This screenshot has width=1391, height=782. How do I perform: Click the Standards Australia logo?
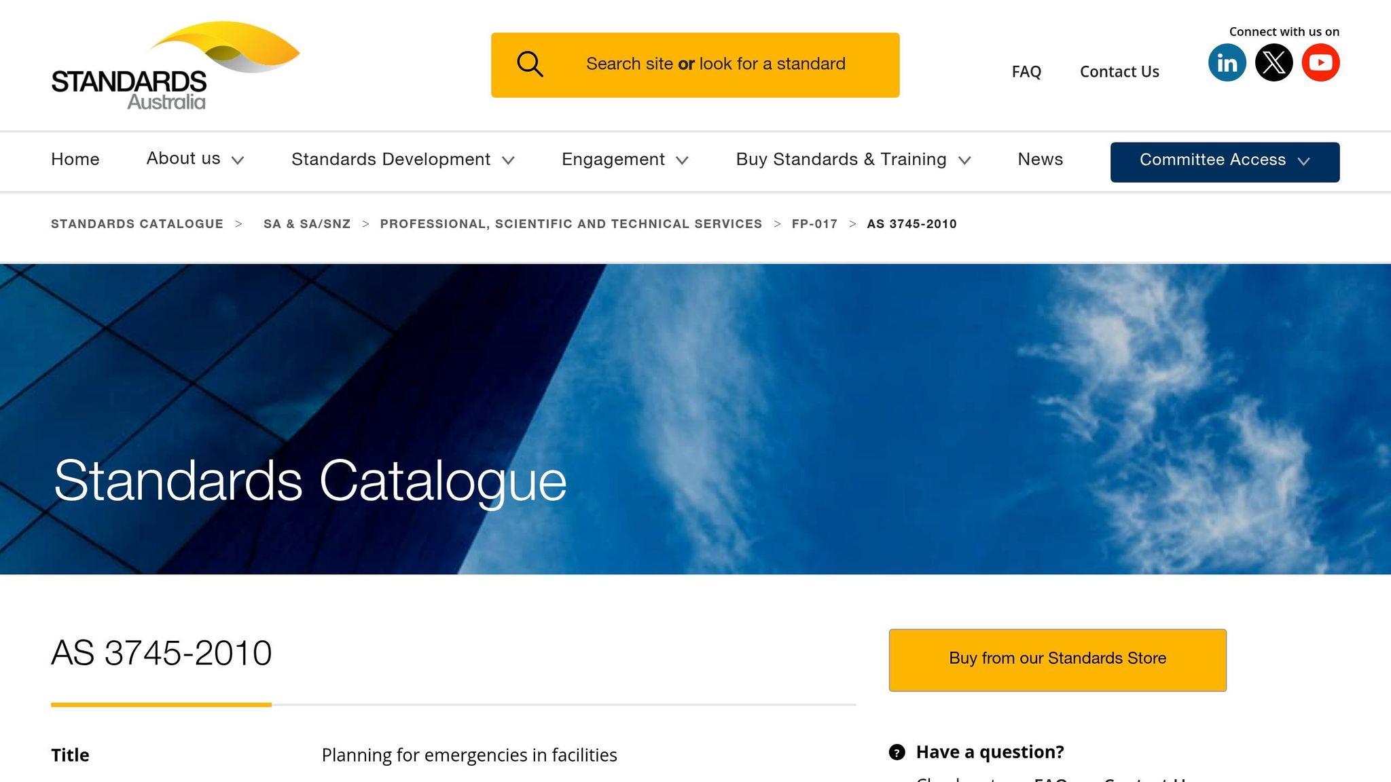click(175, 66)
